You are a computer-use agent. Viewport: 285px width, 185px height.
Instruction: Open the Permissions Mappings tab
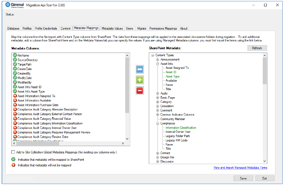[163, 29]
